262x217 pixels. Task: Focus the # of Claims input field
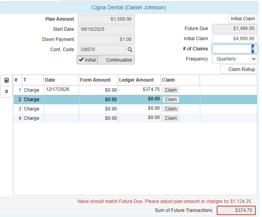tap(234, 49)
